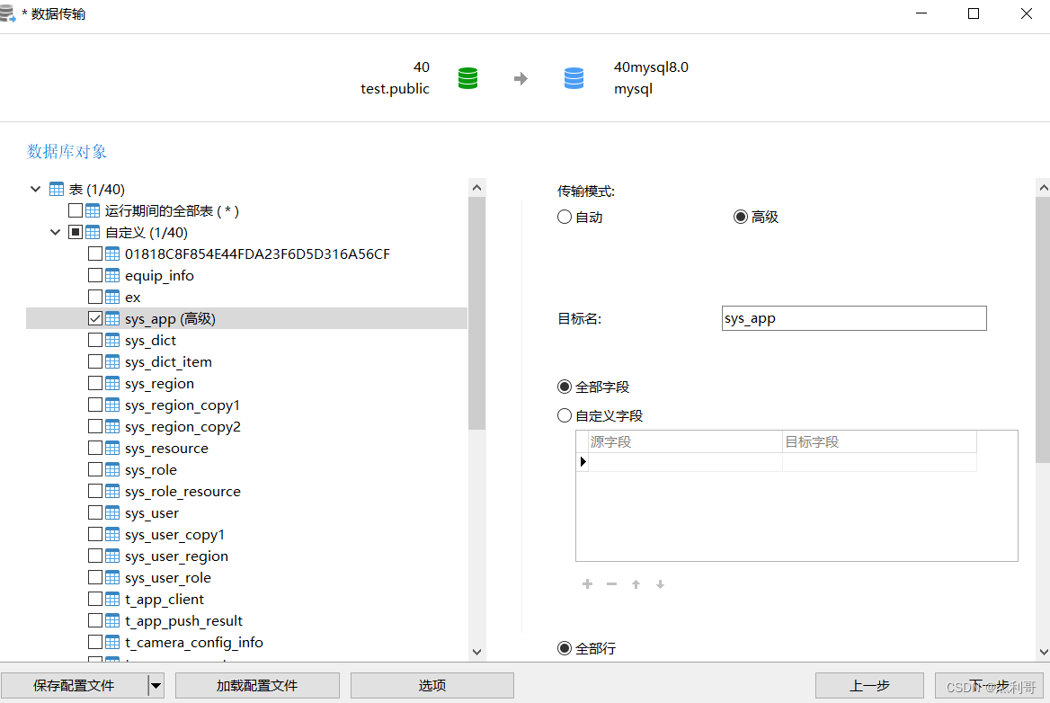Select the 自动 transfer mode radio button
The width and height of the screenshot is (1050, 703).
click(564, 216)
